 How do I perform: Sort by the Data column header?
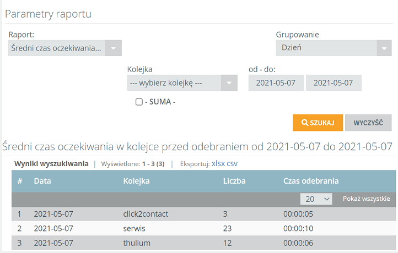point(42,181)
